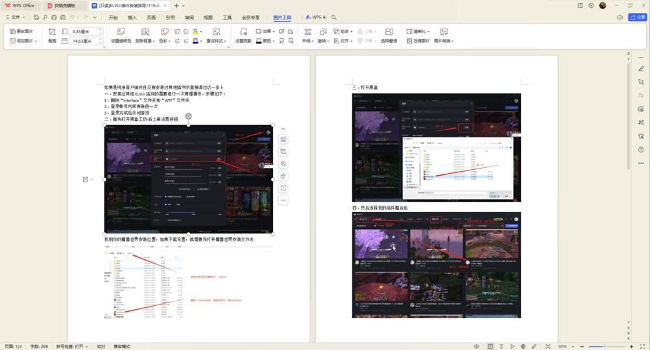Click the help question mark in right sidebar
650x350 pixels.
(641, 150)
